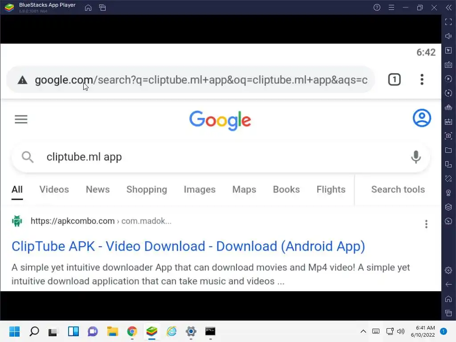Enter fullscreen mode from the sidebar
The width and height of the screenshot is (456, 342).
[x=448, y=22]
